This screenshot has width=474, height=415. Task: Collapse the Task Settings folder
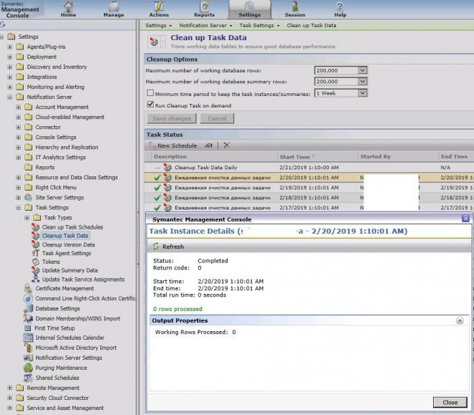[19, 208]
